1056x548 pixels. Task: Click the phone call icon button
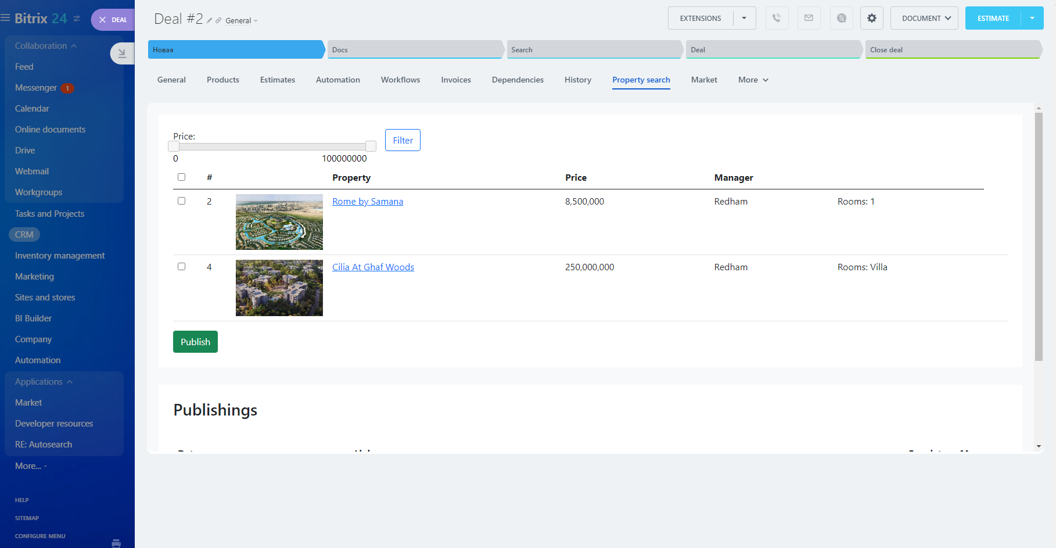click(x=777, y=18)
